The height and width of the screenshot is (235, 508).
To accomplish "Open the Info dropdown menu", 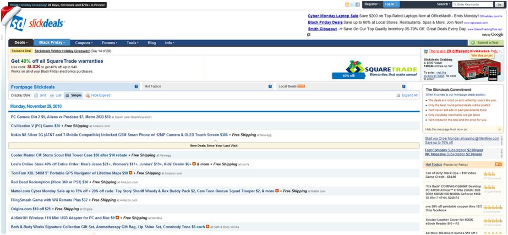I will click(x=170, y=43).
